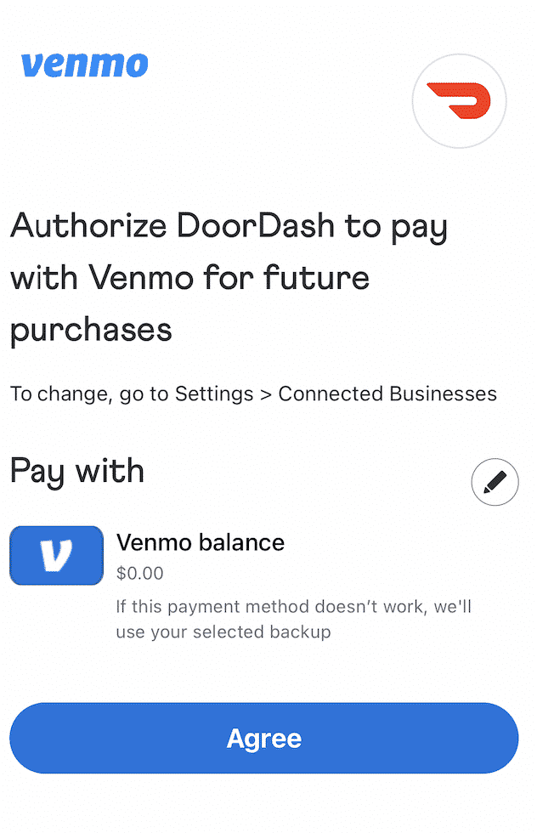Select Venmo balance as payment method
Image resolution: width=537 pixels, height=833 pixels.
(x=201, y=542)
